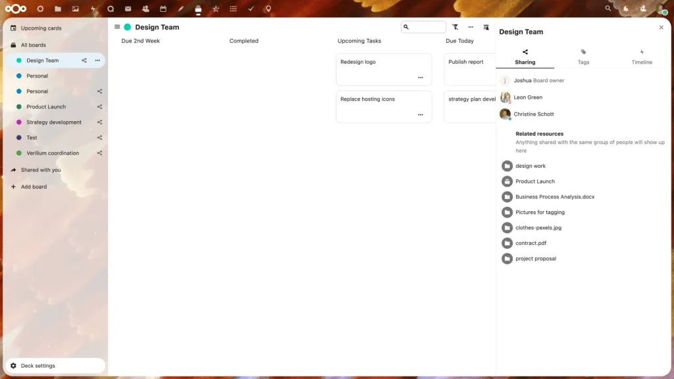Open the Maps pin icon
The height and width of the screenshot is (379, 674).
(x=269, y=9)
